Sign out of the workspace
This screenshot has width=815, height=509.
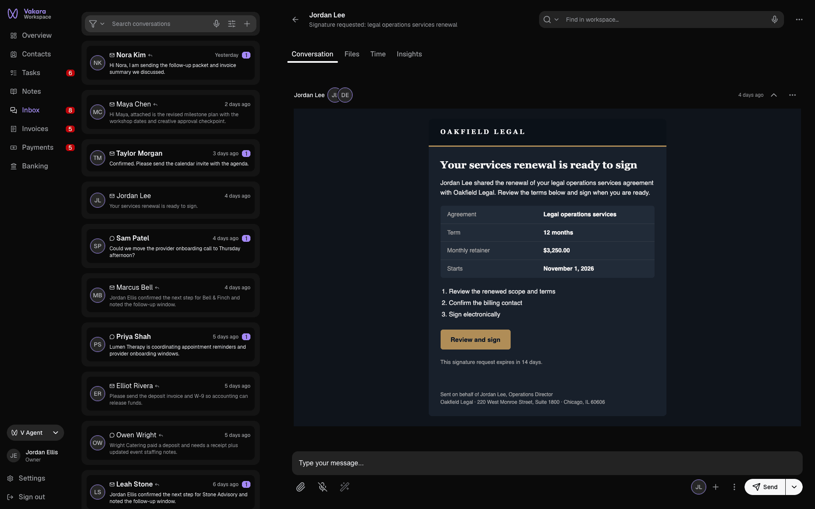[26, 497]
